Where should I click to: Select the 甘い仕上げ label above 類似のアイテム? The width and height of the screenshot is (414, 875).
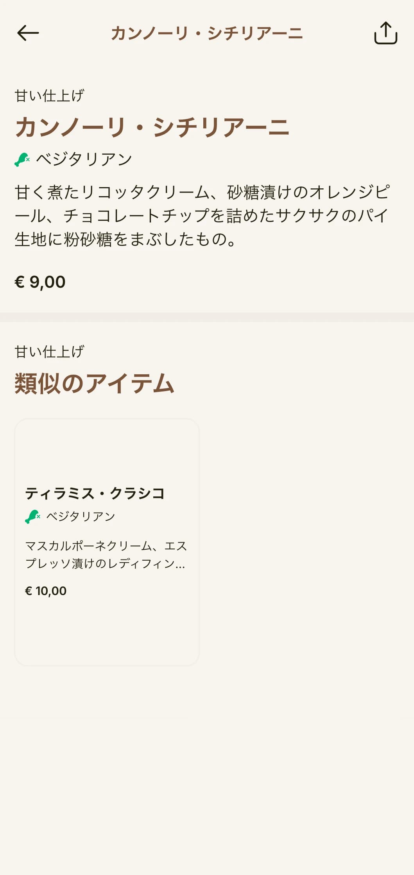coord(49,352)
